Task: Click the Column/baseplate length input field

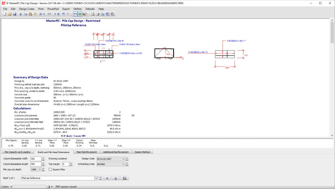Action: [x=36, y=164]
